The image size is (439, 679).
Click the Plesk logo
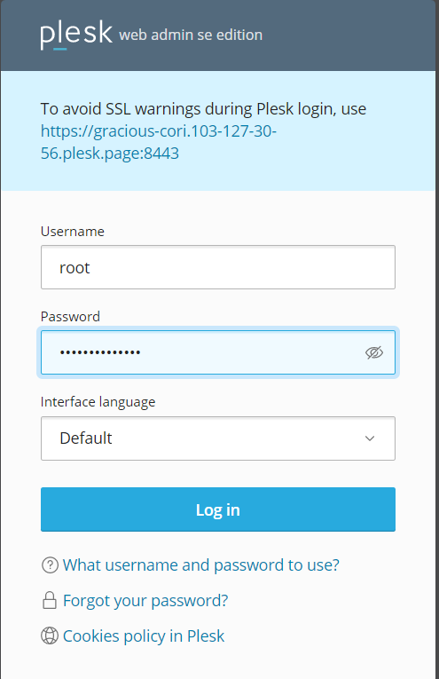click(x=76, y=35)
